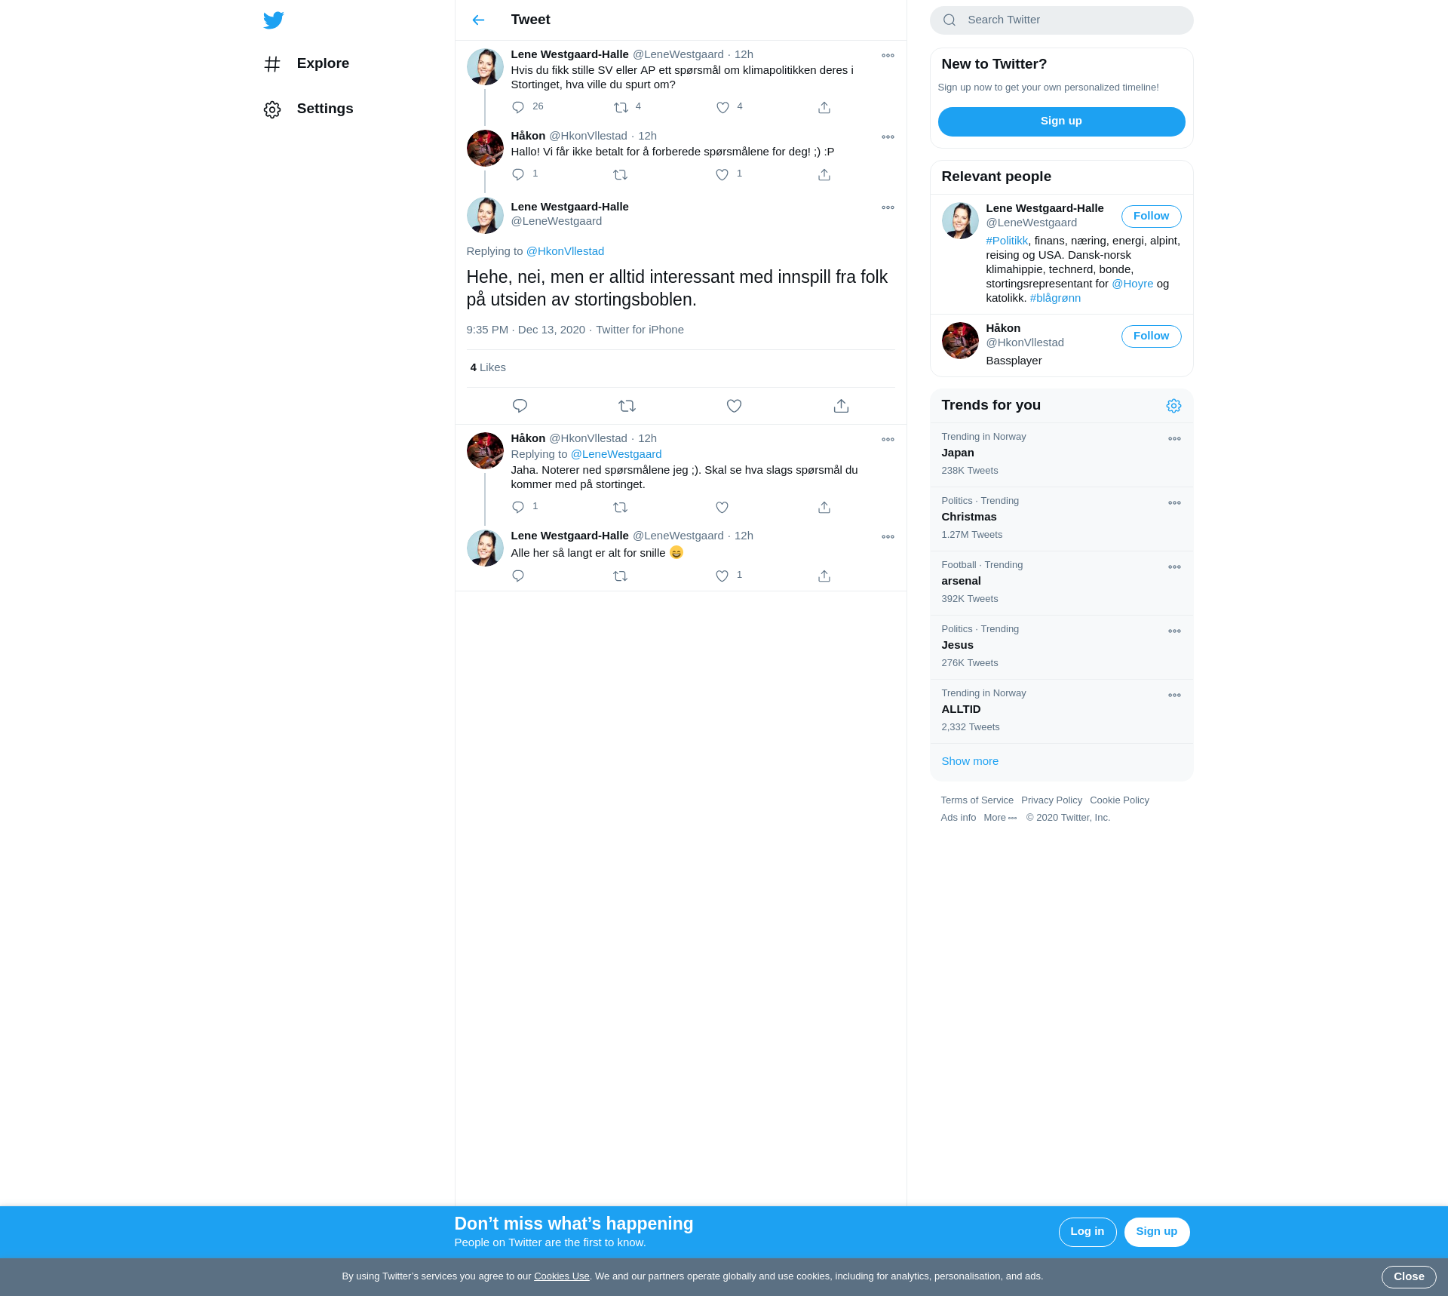Open Trends for you settings gear

pos(1173,406)
